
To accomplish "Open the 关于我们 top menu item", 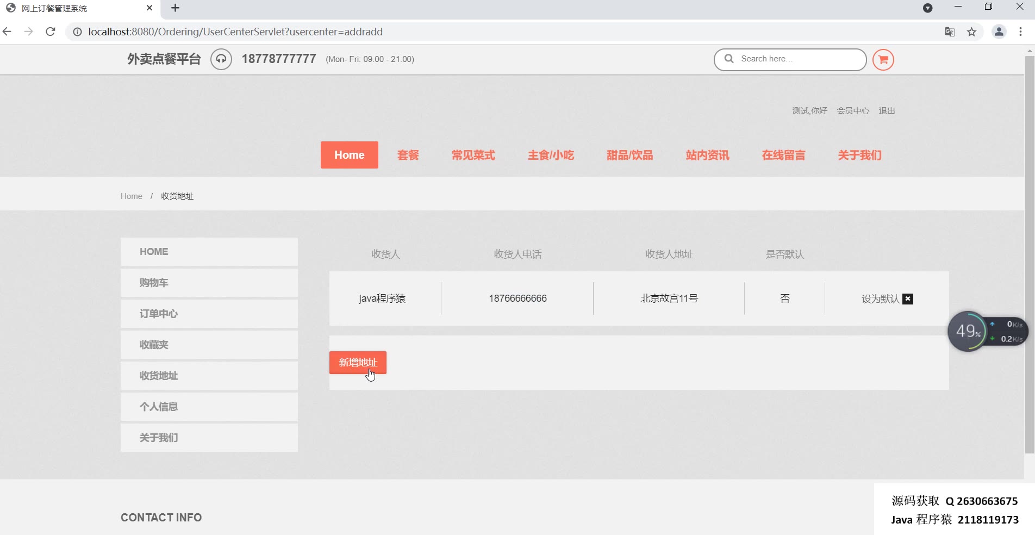I will coord(859,155).
